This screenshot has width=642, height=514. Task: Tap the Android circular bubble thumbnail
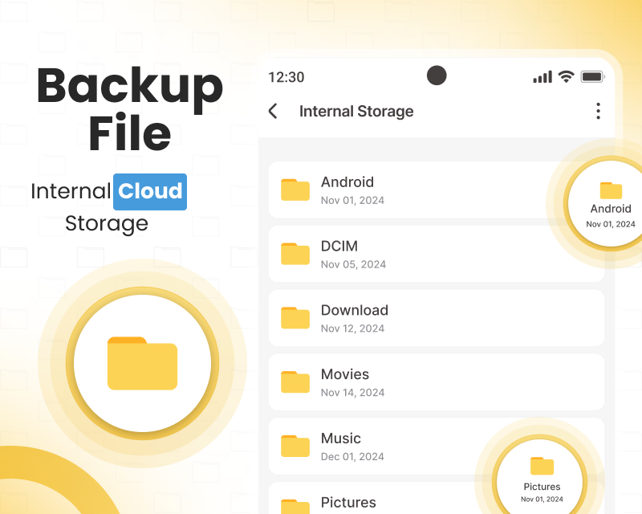tap(610, 204)
